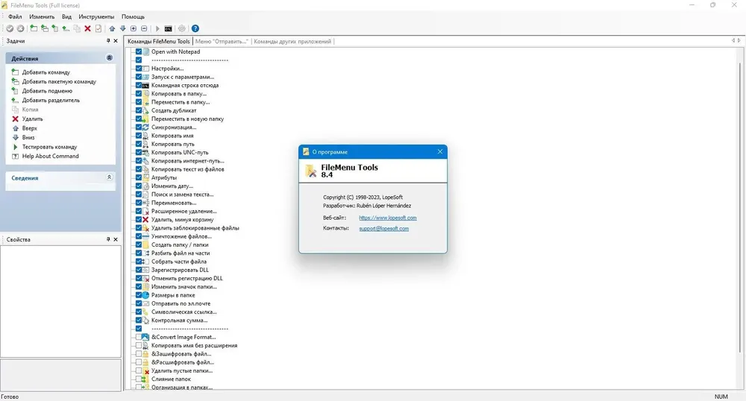
Task: Expand the Сведения section chevron
Action: coord(110,177)
